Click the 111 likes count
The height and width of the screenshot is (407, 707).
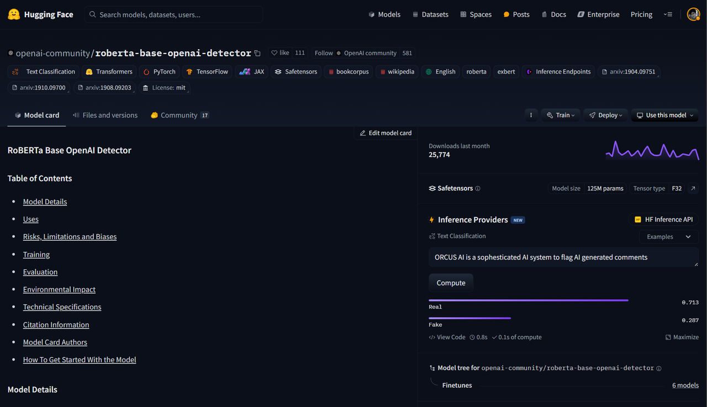click(300, 53)
